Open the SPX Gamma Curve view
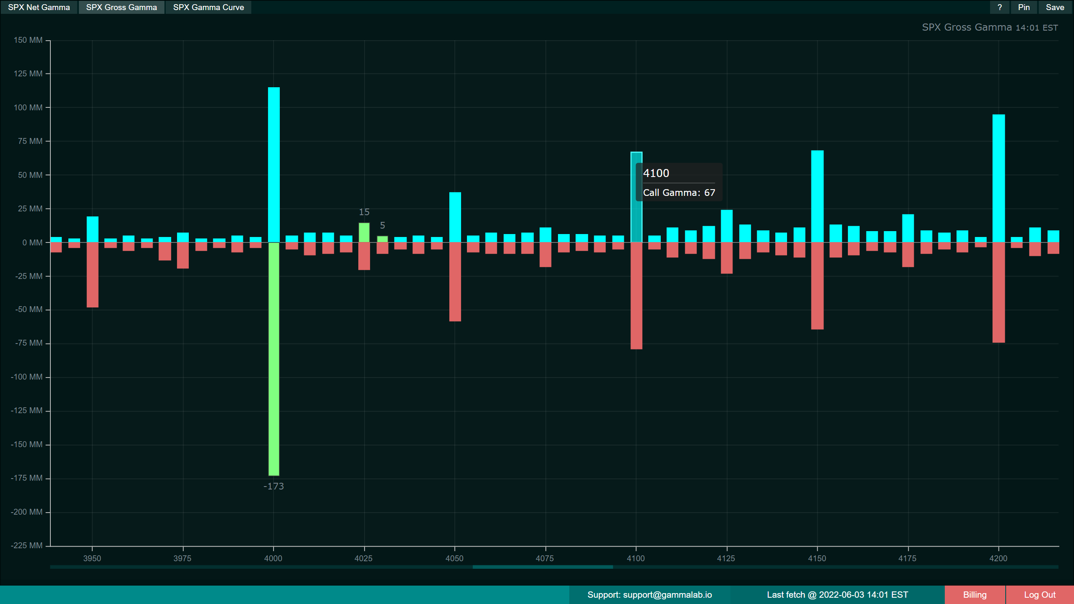The width and height of the screenshot is (1074, 604). [x=209, y=7]
